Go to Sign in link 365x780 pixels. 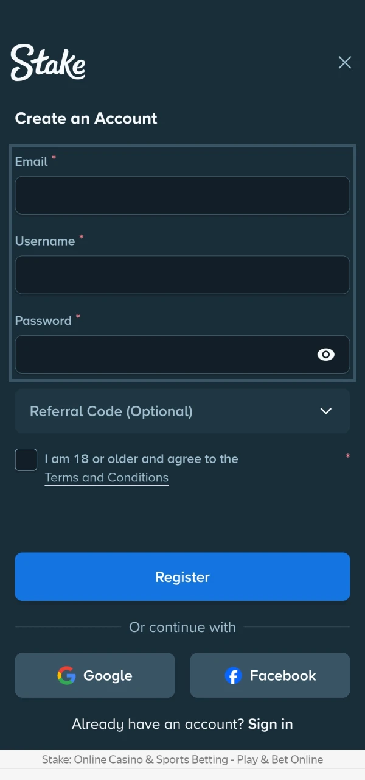(x=271, y=724)
